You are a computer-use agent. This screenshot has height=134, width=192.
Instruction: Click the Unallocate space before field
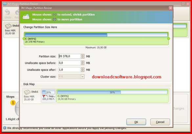70,63
